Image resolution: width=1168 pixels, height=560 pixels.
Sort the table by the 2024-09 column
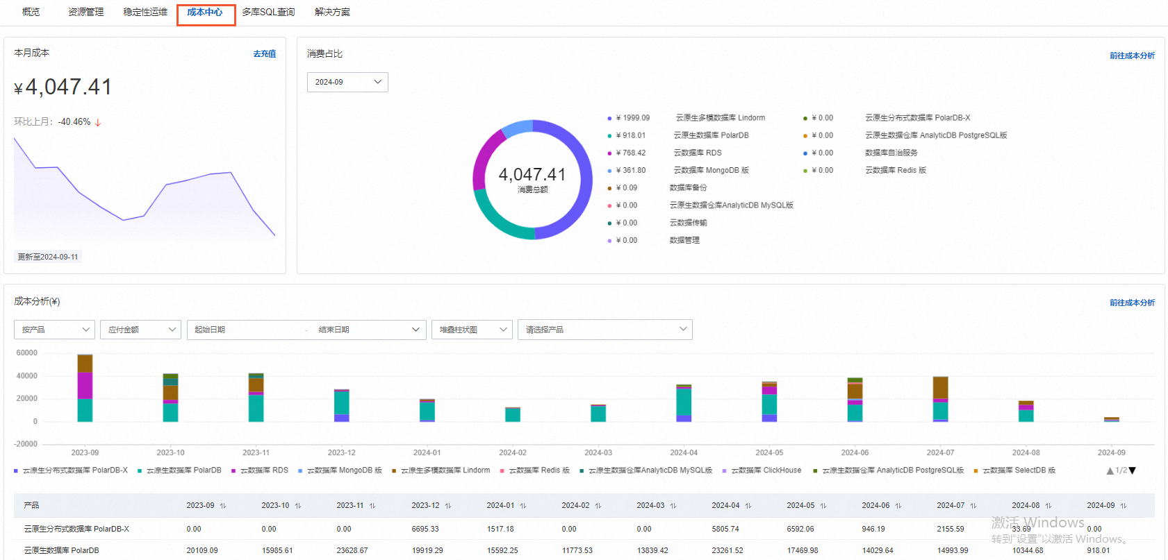[1124, 506]
